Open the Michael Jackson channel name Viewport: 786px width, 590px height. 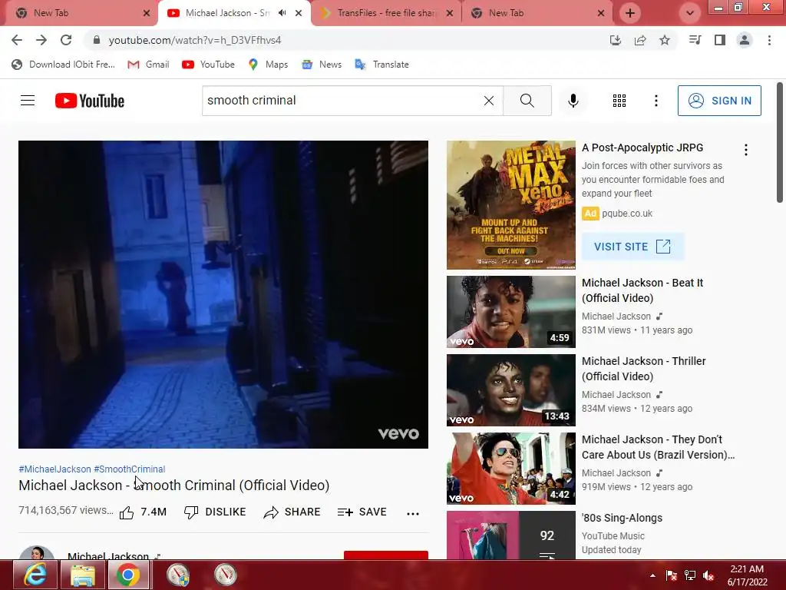coord(108,555)
